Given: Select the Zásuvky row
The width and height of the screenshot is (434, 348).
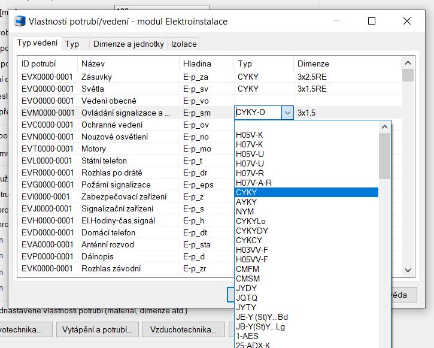Looking at the screenshot, I should 210,77.
